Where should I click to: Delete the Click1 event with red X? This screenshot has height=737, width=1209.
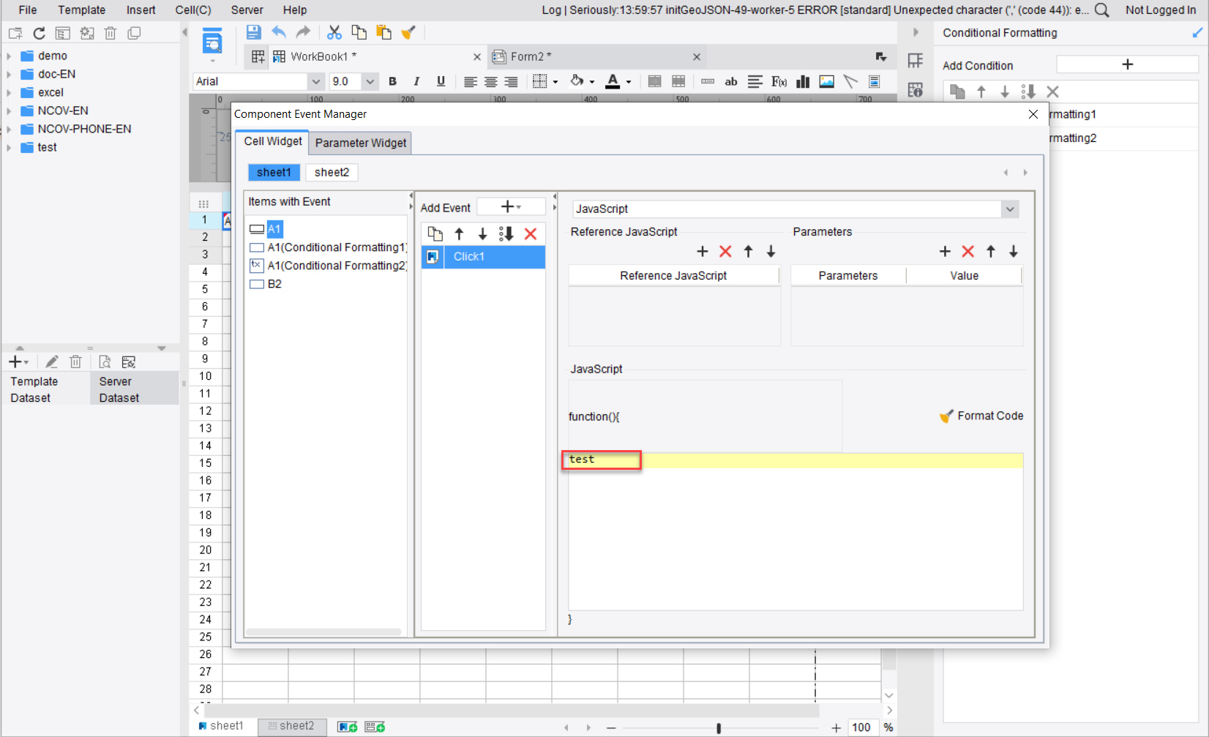click(531, 234)
